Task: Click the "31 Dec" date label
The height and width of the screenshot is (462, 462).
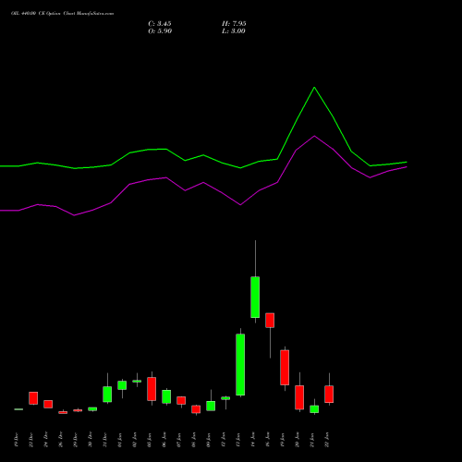Action: (105, 440)
